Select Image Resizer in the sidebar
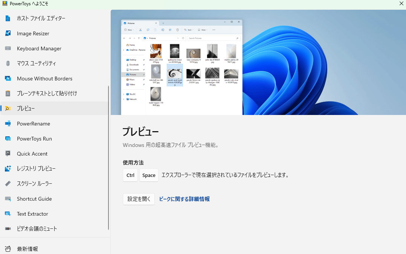Image resolution: width=406 pixels, height=254 pixels. (54, 33)
